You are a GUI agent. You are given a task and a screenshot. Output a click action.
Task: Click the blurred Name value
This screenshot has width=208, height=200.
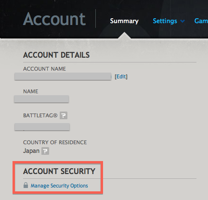pos(41,99)
